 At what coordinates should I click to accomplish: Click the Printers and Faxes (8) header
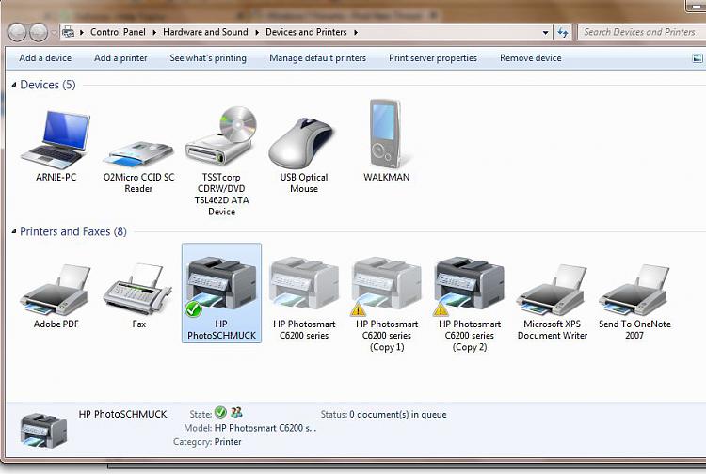click(x=73, y=231)
